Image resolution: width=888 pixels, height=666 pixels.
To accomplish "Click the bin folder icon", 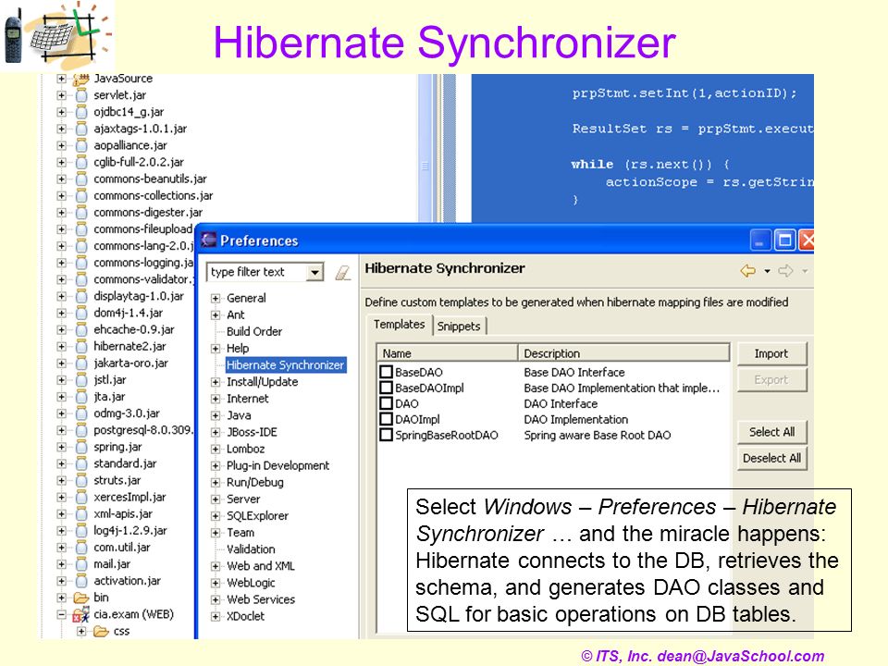I will pyautogui.click(x=81, y=598).
